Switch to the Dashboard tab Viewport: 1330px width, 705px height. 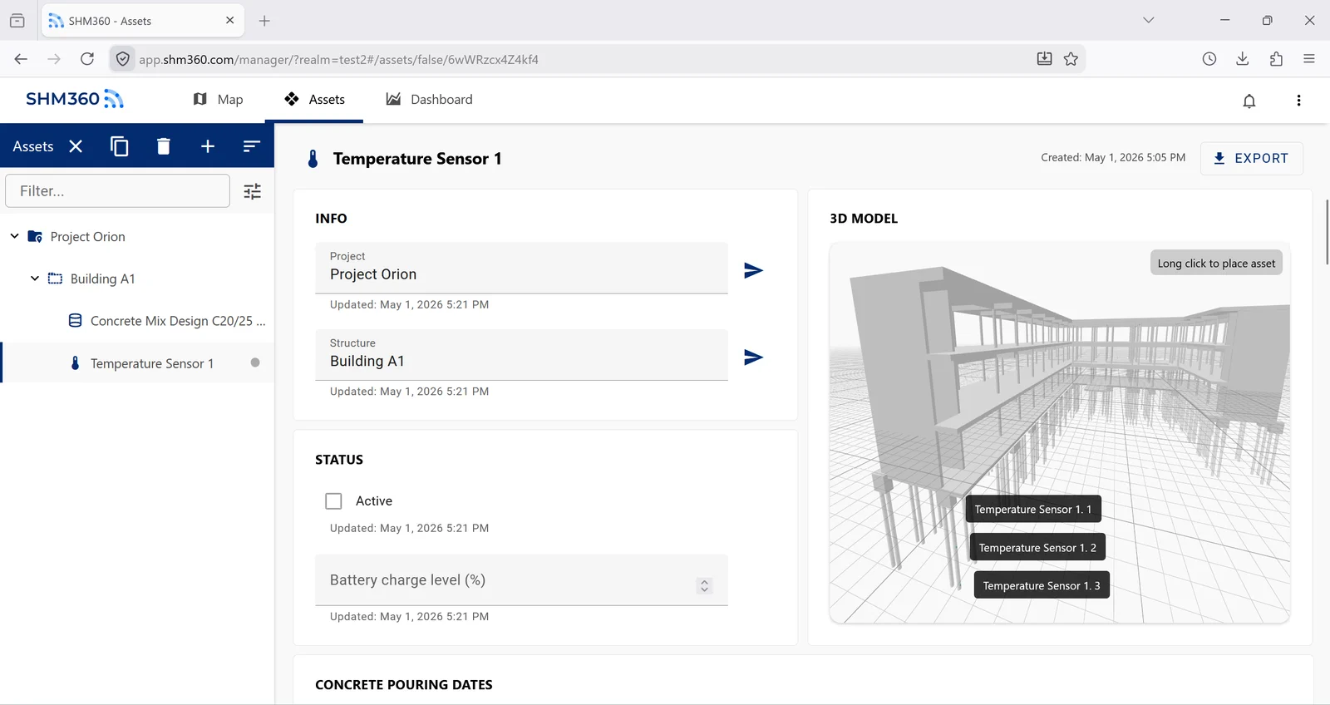point(429,100)
